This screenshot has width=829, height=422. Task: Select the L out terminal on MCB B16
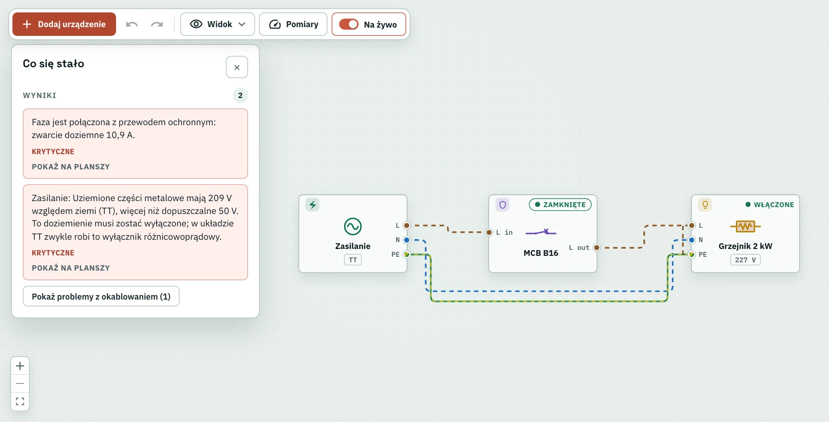pyautogui.click(x=597, y=248)
